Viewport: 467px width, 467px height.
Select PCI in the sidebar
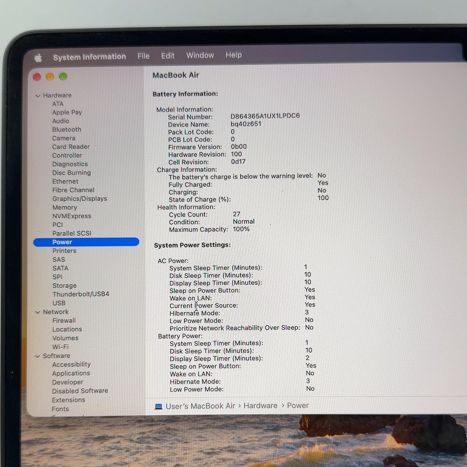pos(58,225)
